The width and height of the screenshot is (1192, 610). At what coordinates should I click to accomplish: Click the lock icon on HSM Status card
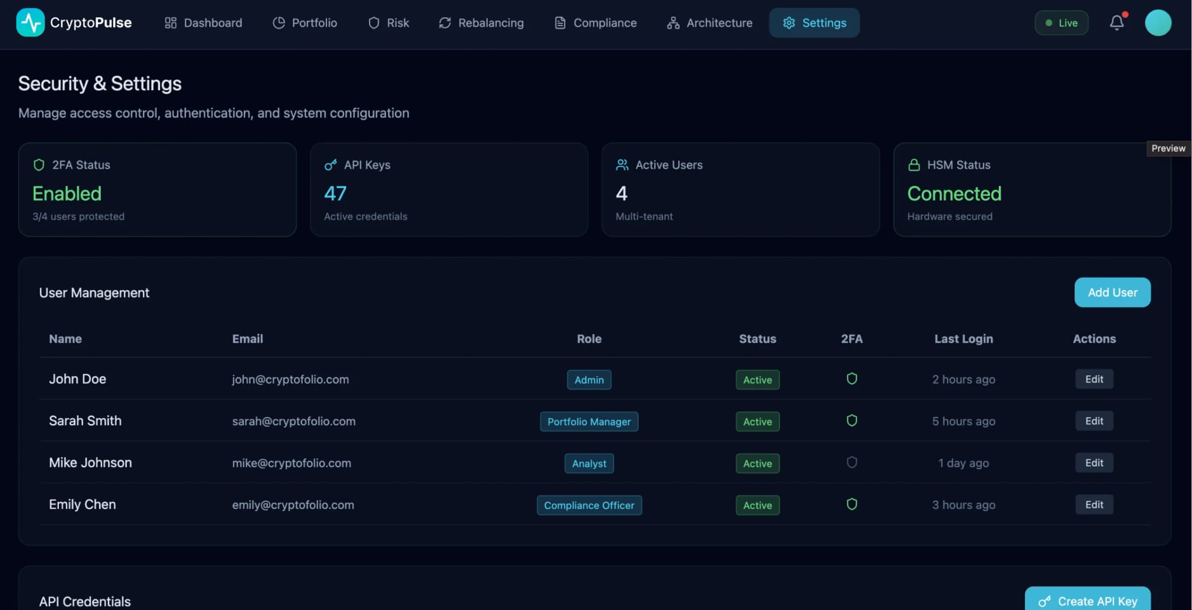click(914, 165)
